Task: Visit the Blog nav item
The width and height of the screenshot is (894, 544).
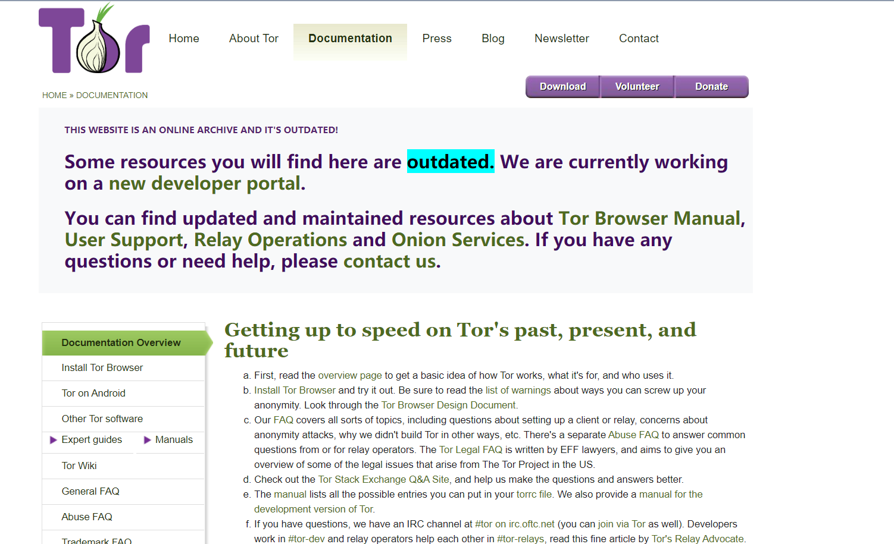Action: (493, 39)
